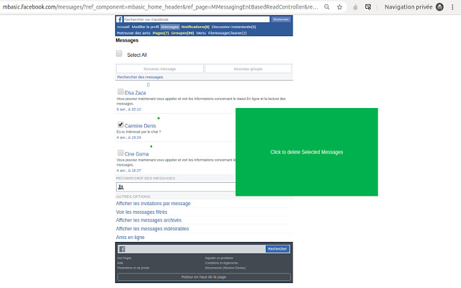The width and height of the screenshot is (461, 288).
Task: Open Aide in footer
Action: click(x=120, y=263)
